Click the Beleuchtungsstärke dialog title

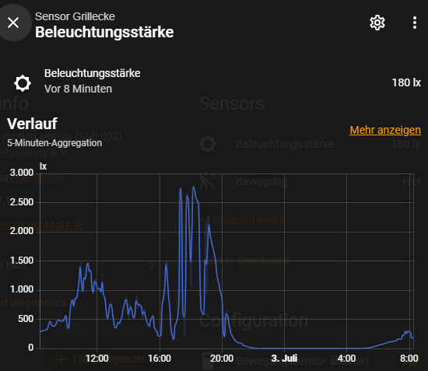point(104,32)
